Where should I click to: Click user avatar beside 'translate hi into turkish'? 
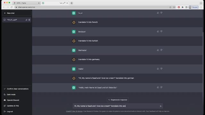[x=74, y=41]
